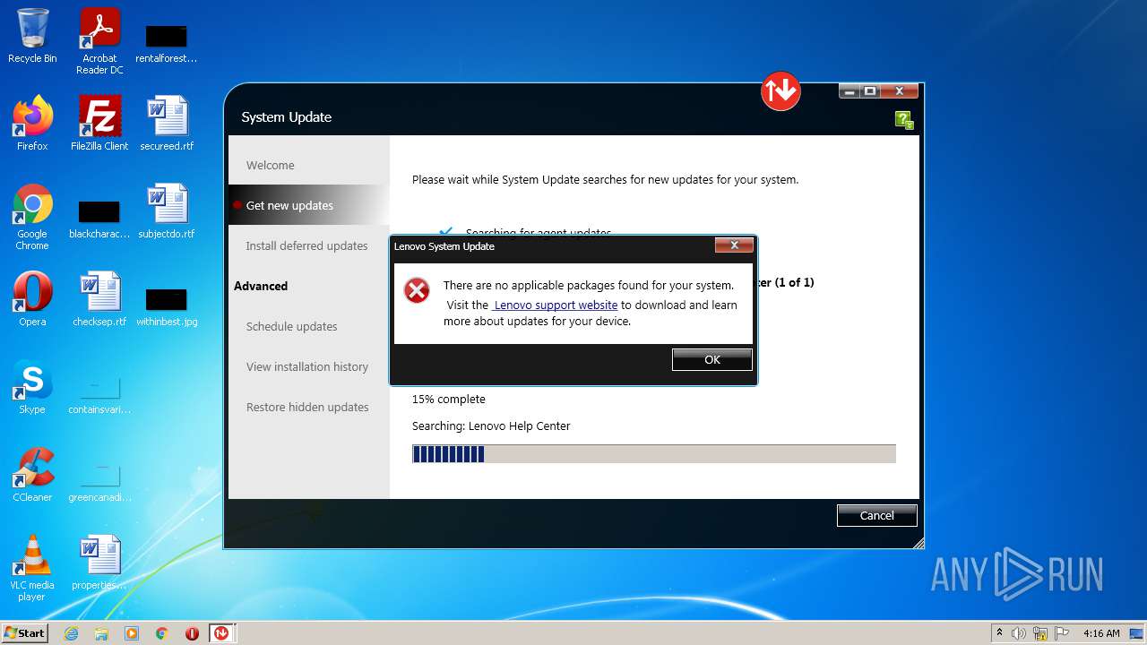Open the Action Center flag icon
1147x645 pixels.
1062,633
